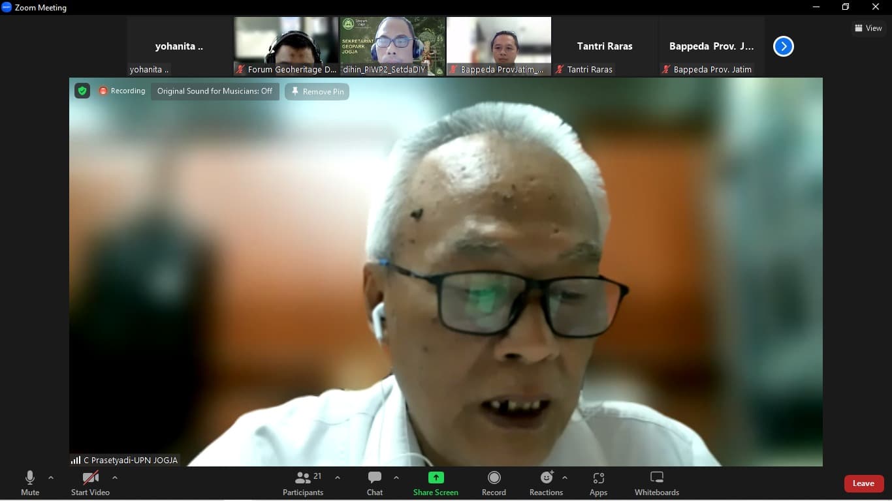Minimize the Zoom Meeting window

click(816, 7)
